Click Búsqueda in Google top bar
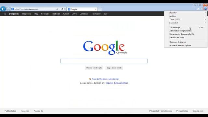Screen dimensions: 208x117 pos(14,14)
